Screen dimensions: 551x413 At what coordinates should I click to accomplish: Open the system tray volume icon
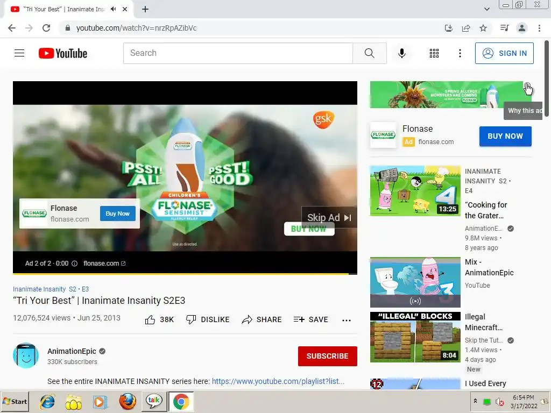tap(499, 402)
